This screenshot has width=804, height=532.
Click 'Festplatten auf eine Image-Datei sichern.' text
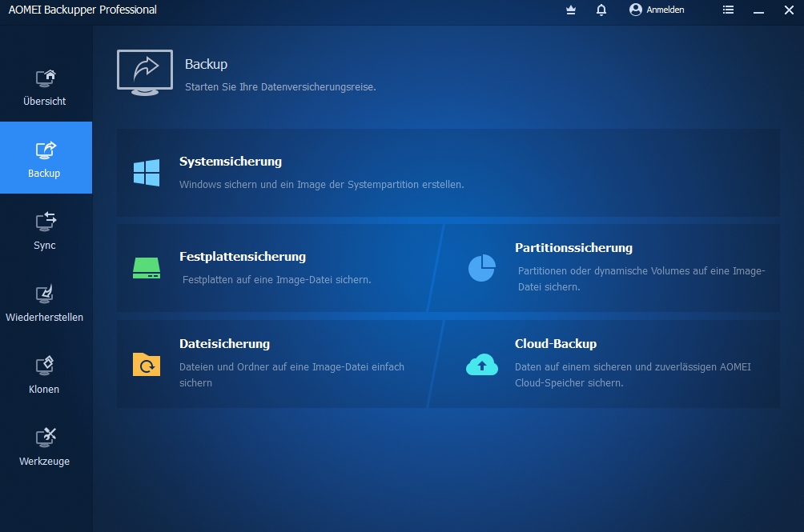277,279
